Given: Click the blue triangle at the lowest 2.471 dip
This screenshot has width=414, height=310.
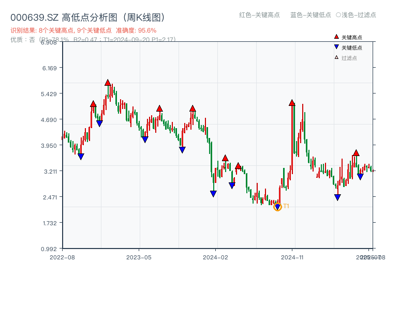Looking at the screenshot, I should pyautogui.click(x=337, y=197).
